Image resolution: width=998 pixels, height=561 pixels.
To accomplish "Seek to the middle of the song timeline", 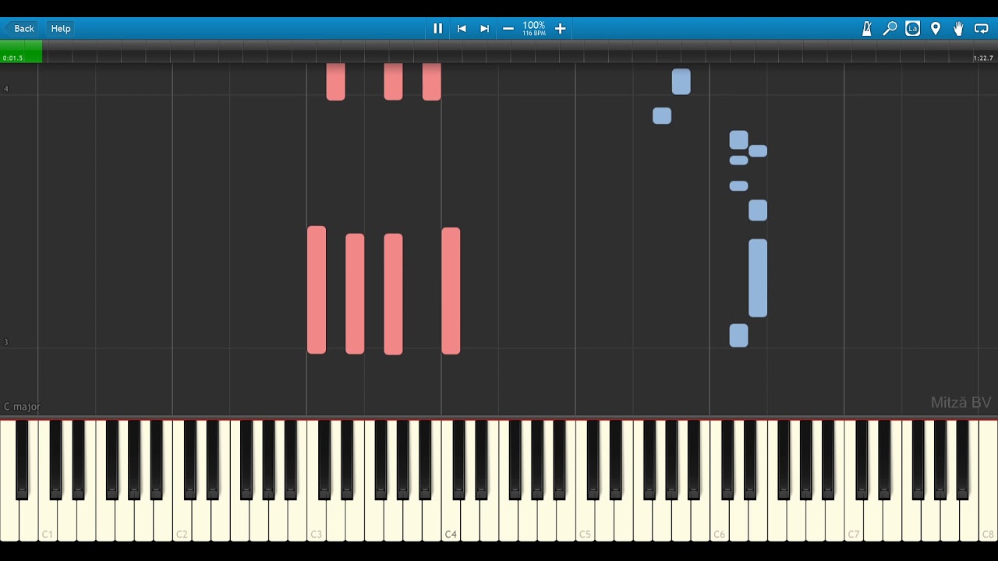I will (x=499, y=51).
